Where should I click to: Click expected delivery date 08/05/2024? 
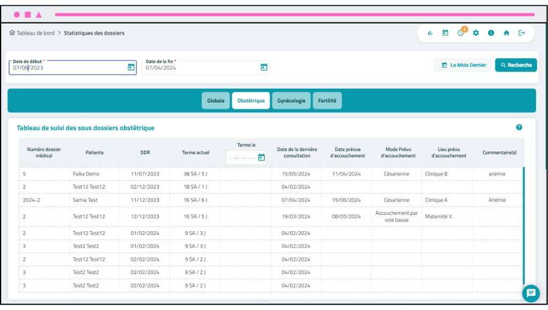[346, 216]
